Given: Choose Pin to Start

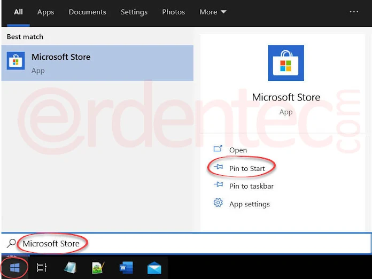Looking at the screenshot, I should coord(239,168).
